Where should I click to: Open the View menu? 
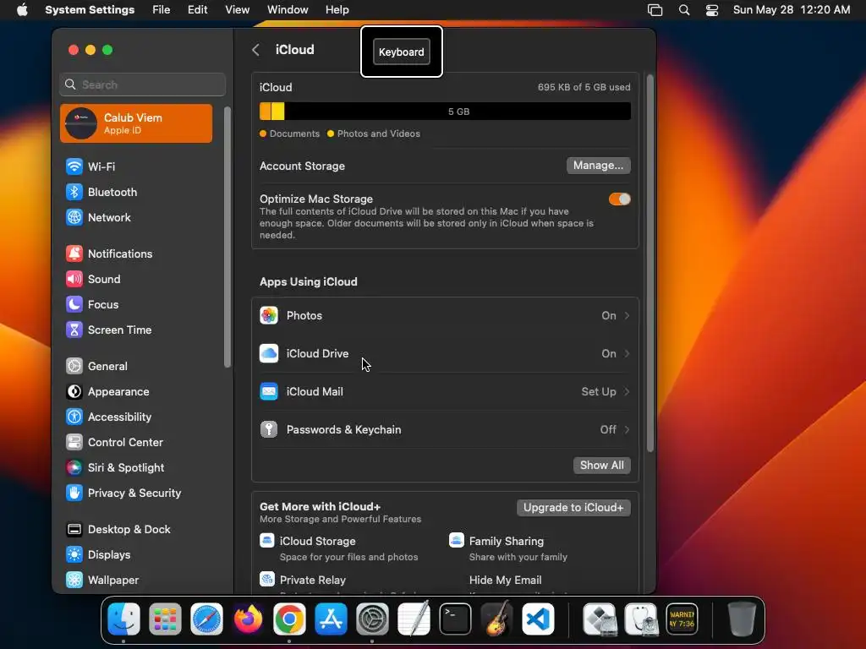point(237,10)
